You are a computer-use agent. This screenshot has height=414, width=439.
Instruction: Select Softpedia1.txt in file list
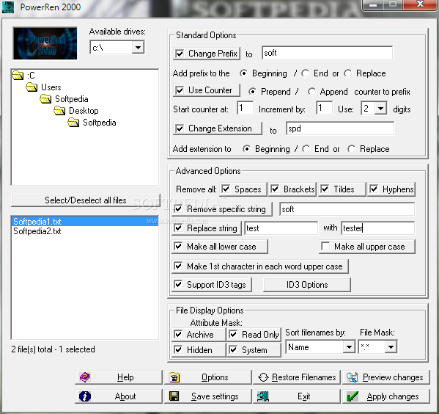click(85, 221)
